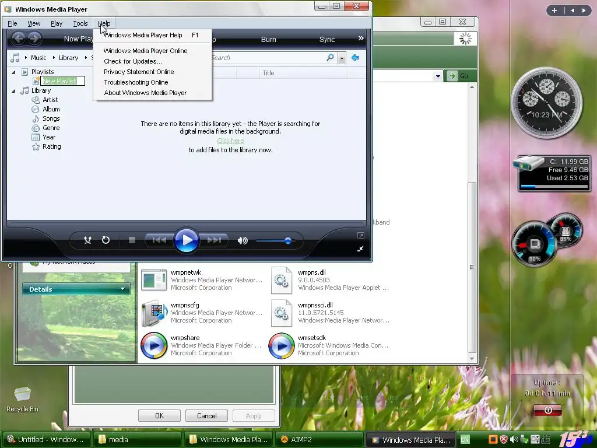
Task: Select the wmpshare file icon
Action: [x=154, y=345]
